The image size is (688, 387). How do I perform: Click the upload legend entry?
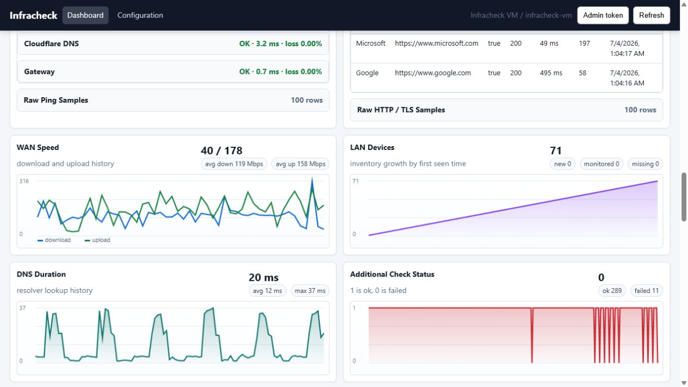click(x=97, y=240)
